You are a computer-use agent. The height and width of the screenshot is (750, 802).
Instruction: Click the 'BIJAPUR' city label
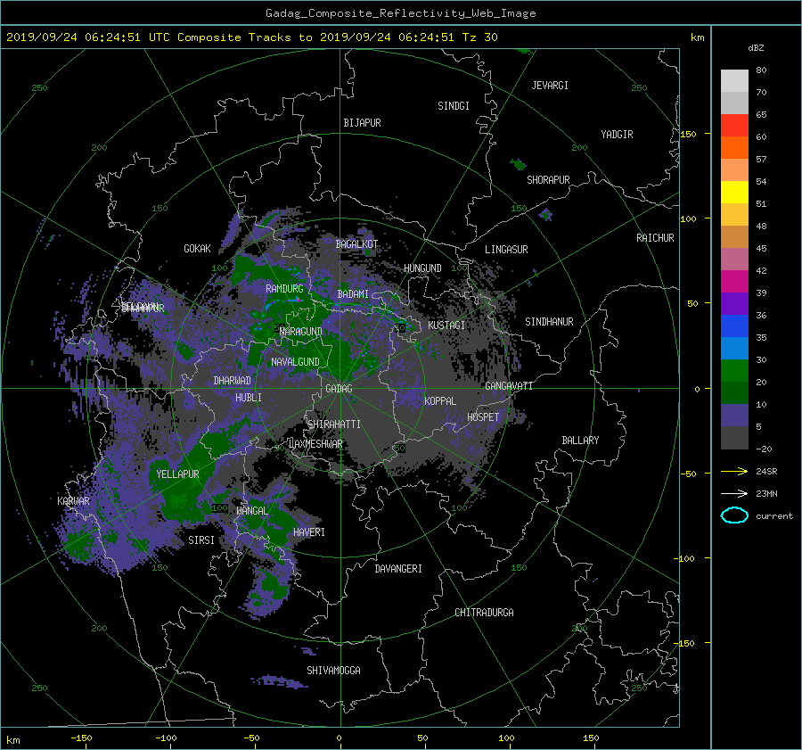coord(362,123)
